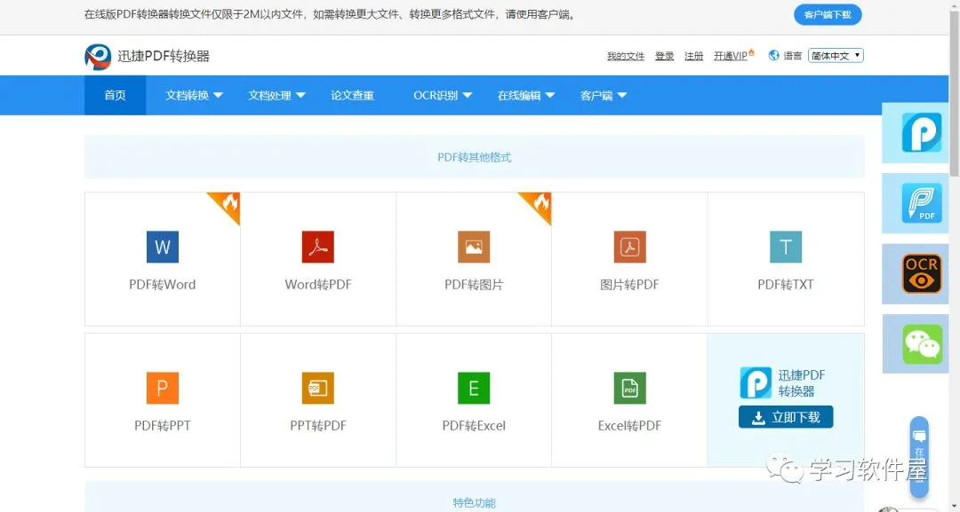Viewport: 960px width, 512px height.
Task: Go to the 首页 tab
Action: click(115, 95)
